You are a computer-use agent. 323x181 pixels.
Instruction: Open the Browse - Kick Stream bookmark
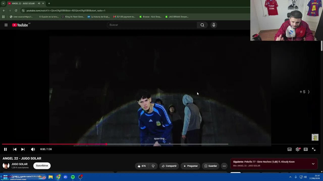click(x=150, y=17)
